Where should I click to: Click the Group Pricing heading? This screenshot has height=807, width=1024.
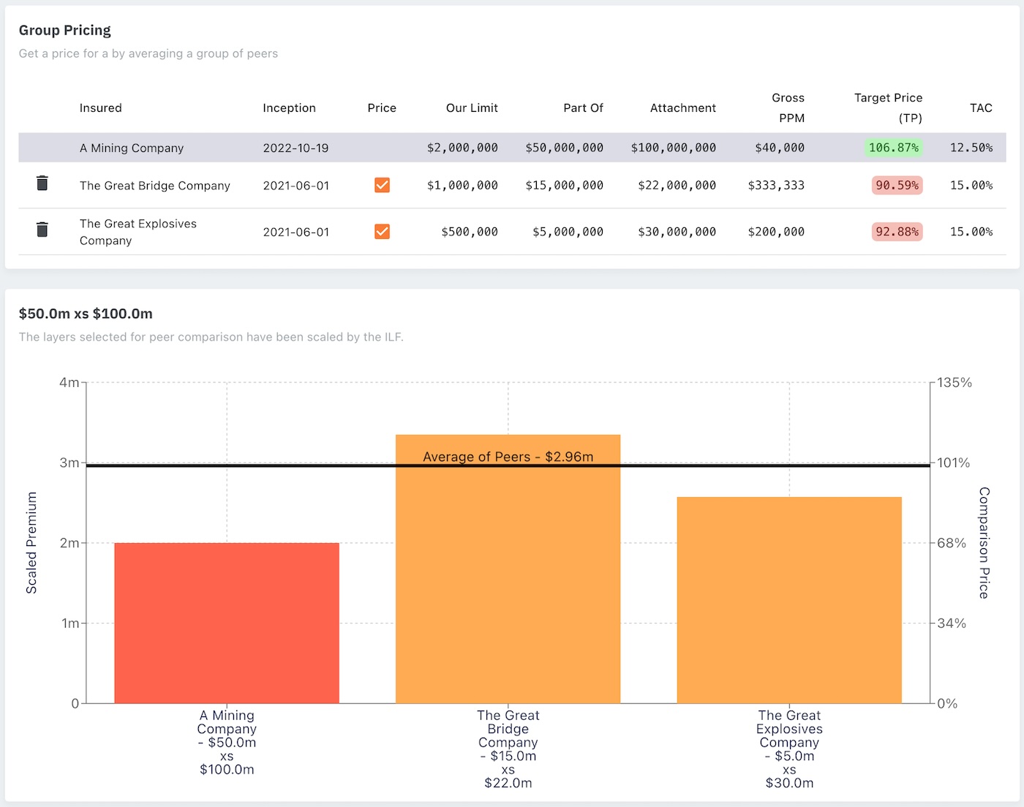click(x=65, y=30)
